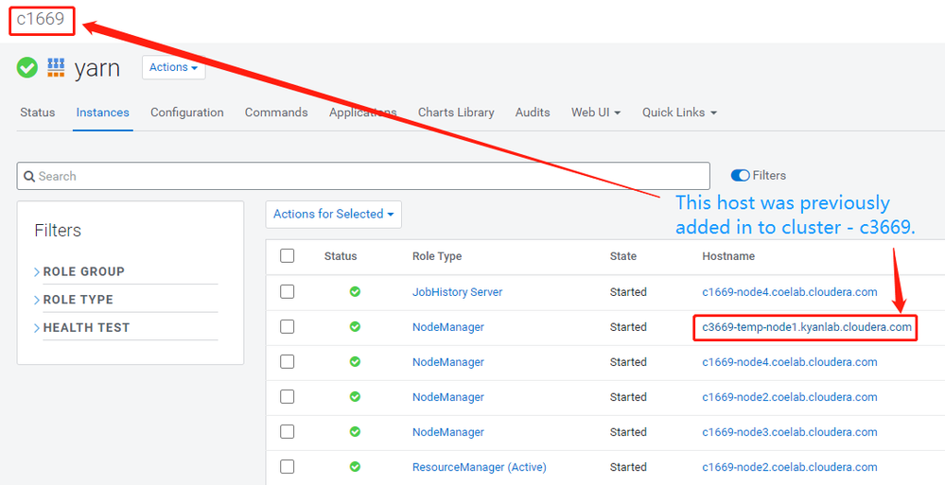Screen dimensions: 945x485
Task: Expand the ROLE GROUP filter
Action: [79, 271]
